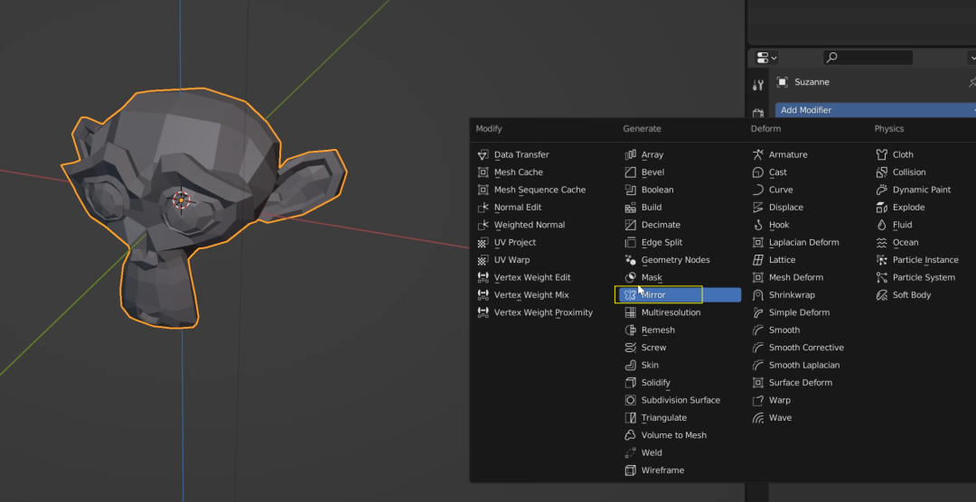976x502 pixels.
Task: Pick the Edge Split modifier
Action: [662, 243]
